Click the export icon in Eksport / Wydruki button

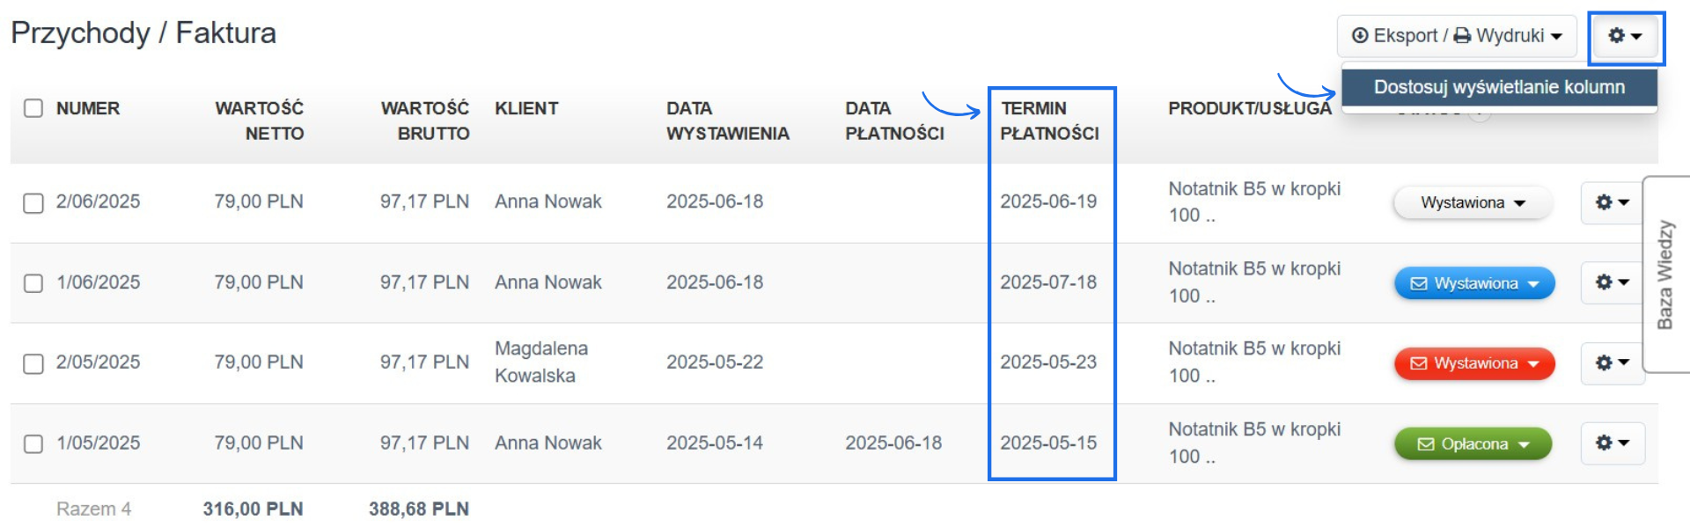point(1360,36)
